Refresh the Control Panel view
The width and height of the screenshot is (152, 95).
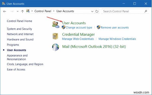[x=97, y=11]
